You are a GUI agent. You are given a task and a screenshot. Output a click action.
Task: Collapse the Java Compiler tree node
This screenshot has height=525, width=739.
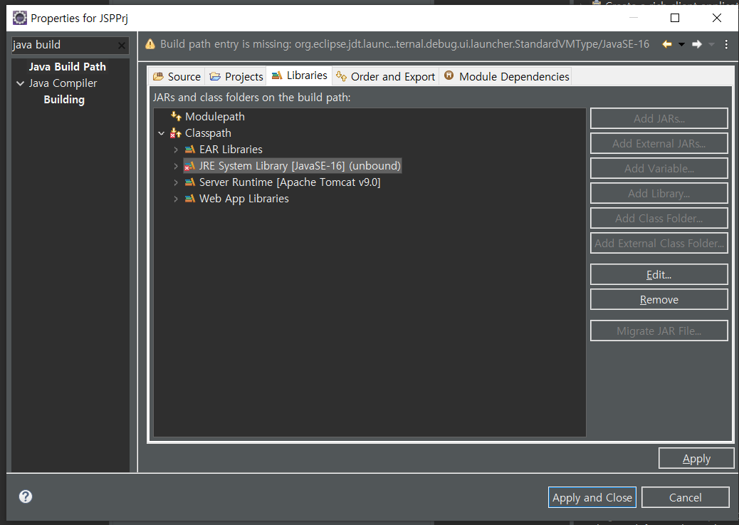pos(20,83)
